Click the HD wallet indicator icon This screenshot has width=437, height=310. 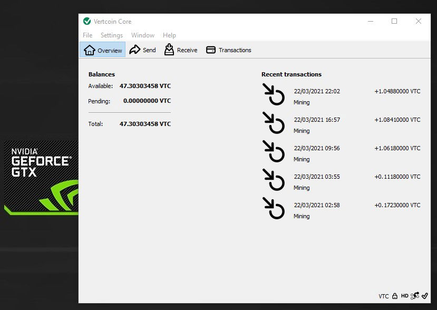pos(405,296)
